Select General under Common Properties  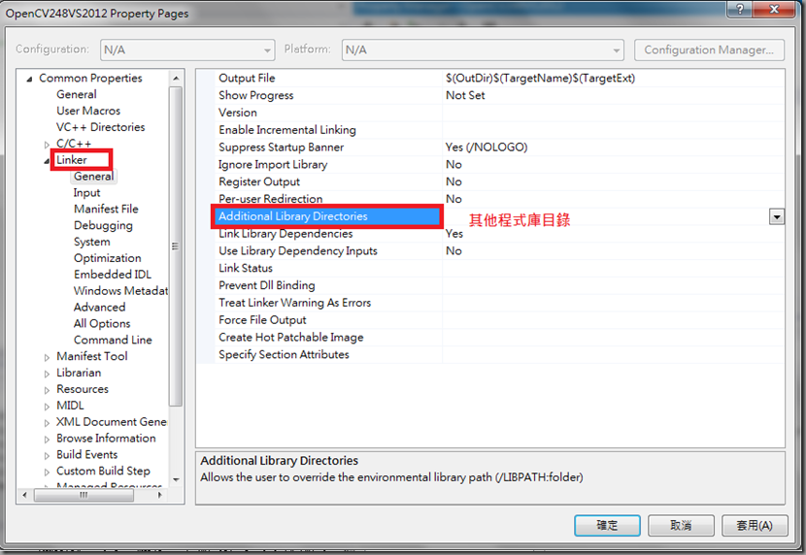pos(77,94)
